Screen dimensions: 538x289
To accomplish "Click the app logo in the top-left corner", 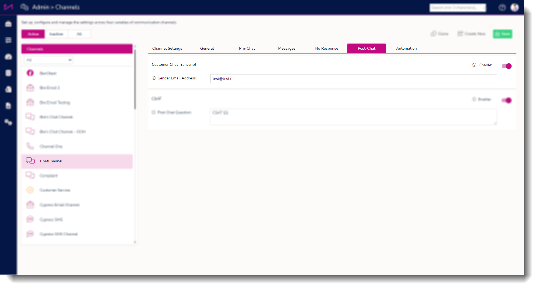I will click(x=8, y=7).
